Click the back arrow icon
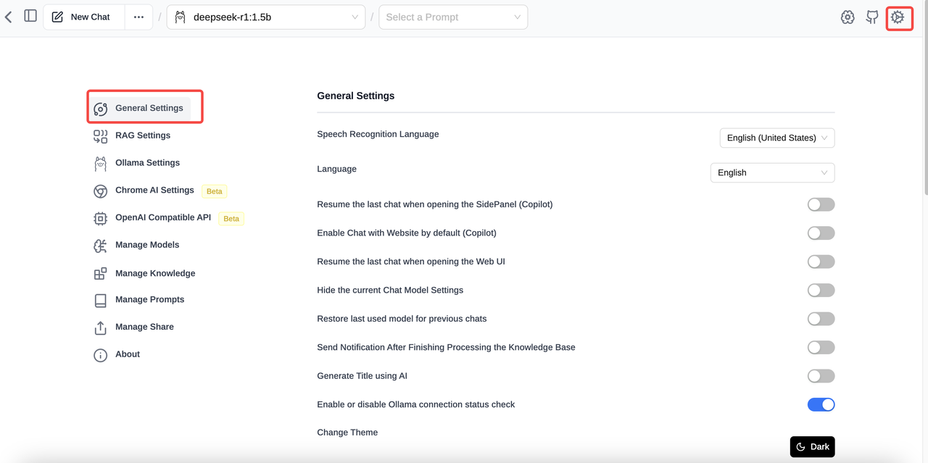The width and height of the screenshot is (928, 463). [x=9, y=17]
